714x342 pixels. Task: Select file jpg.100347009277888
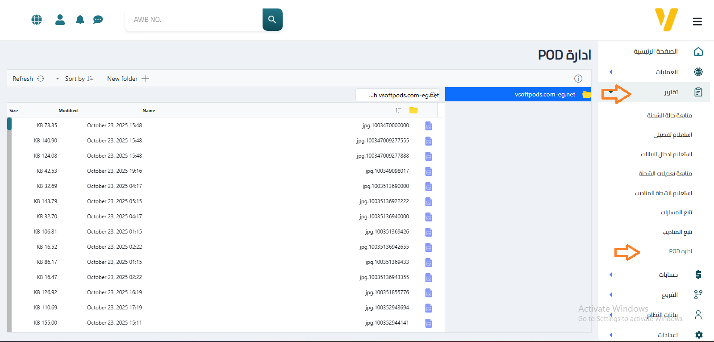click(x=383, y=156)
